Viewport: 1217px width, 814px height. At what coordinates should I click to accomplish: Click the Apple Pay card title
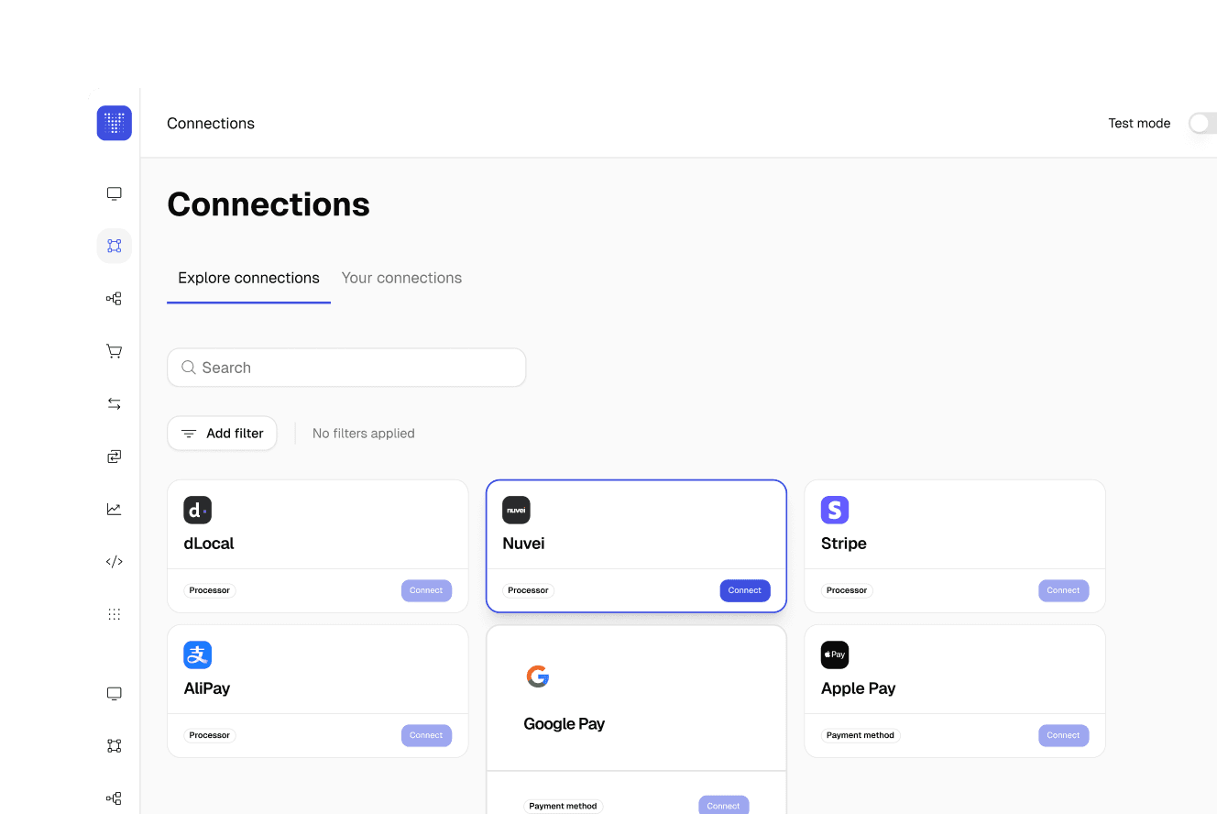point(859,688)
